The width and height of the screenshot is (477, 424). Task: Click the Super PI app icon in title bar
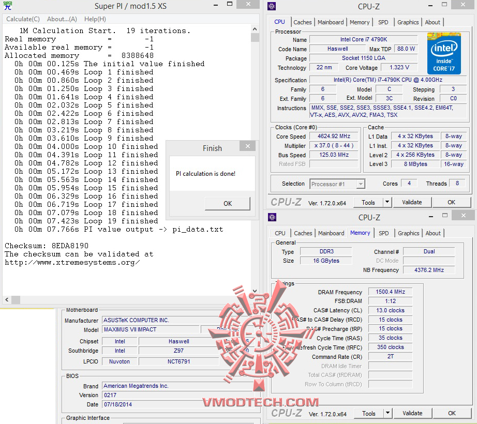[8, 6]
